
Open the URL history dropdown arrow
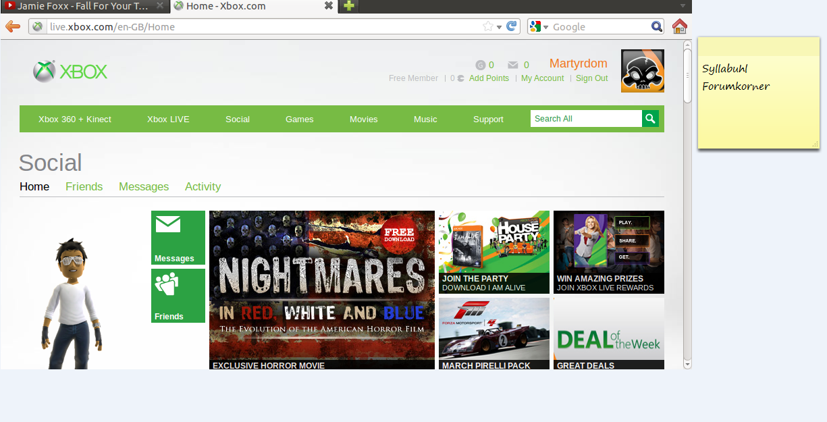[499, 27]
